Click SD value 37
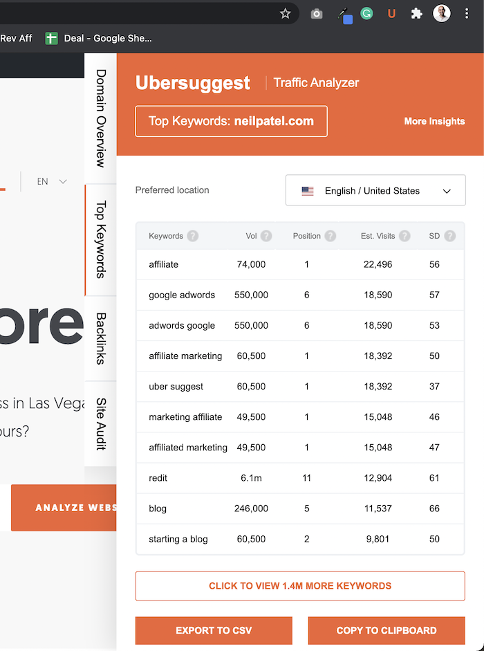This screenshot has width=484, height=651. 434,387
